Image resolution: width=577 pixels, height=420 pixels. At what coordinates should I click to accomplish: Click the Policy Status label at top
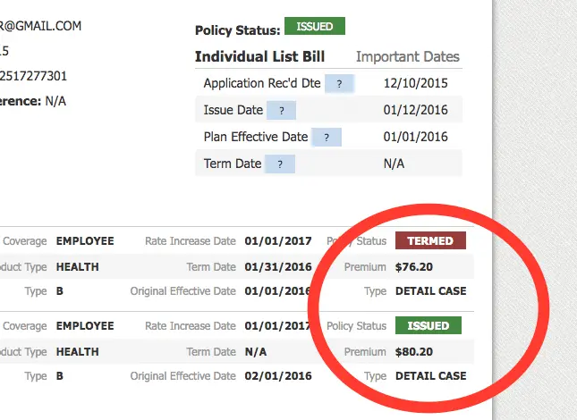pyautogui.click(x=236, y=30)
